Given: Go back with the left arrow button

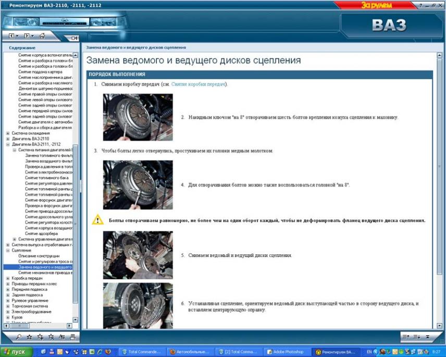Looking at the screenshot, I should pos(11,36).
